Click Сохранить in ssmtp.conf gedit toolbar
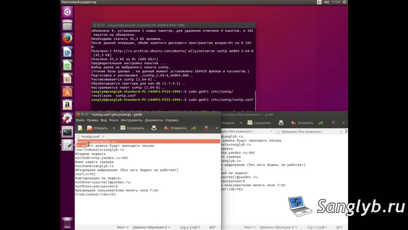The width and height of the screenshot is (408, 230). coord(132,128)
